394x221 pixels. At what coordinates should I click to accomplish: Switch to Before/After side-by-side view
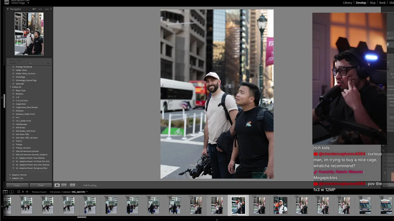click(x=64, y=185)
